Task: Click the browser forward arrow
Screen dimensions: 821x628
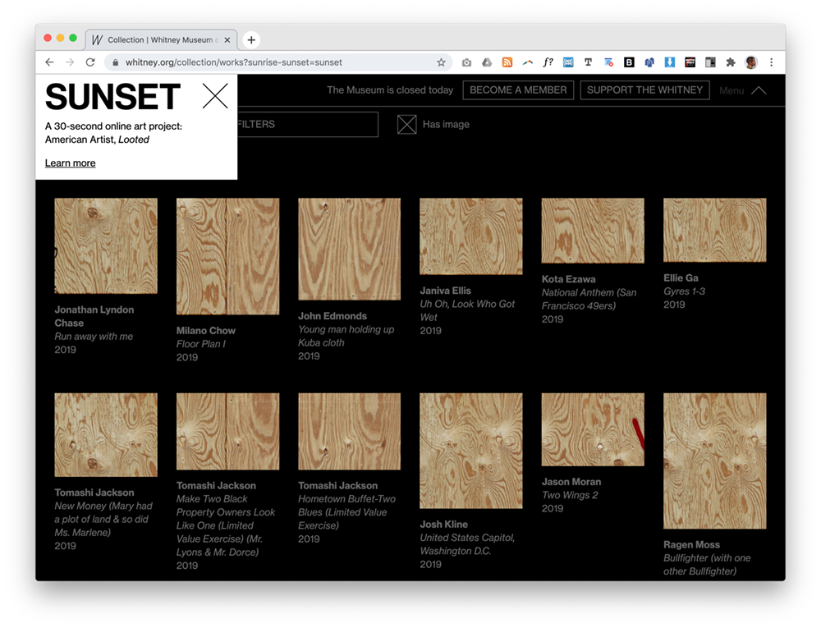Action: pyautogui.click(x=70, y=62)
